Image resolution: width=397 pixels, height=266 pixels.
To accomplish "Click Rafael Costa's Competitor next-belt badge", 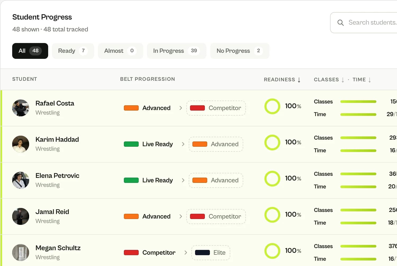I will pyautogui.click(x=216, y=108).
